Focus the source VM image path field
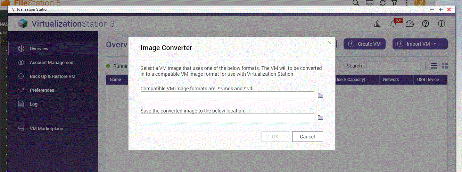Screen dimensions: 462x172 click(228, 95)
